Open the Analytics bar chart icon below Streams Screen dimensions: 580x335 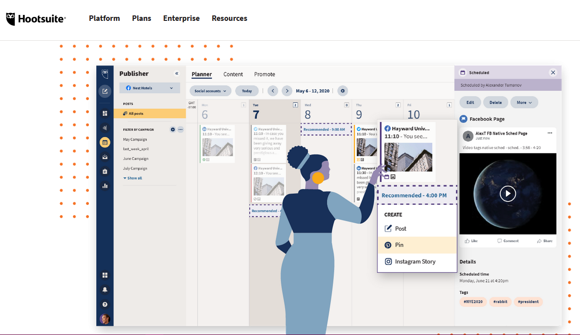pos(105,128)
